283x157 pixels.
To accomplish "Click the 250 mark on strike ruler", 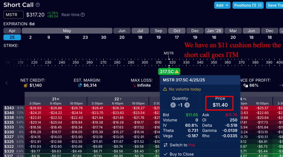I will coord(76,63).
